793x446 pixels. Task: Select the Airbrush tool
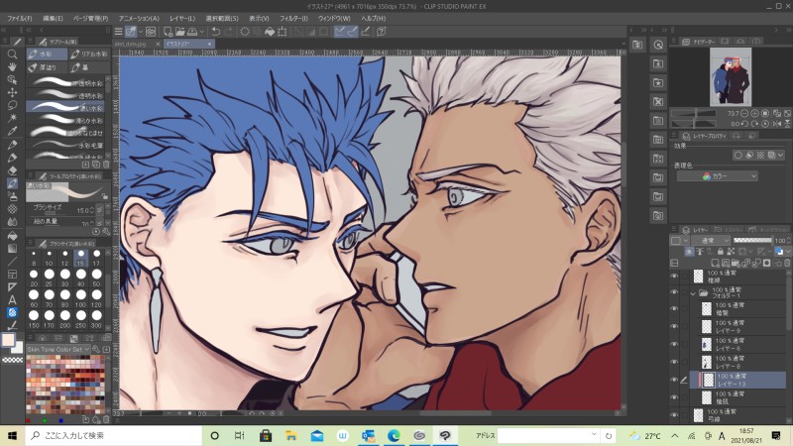point(12,196)
